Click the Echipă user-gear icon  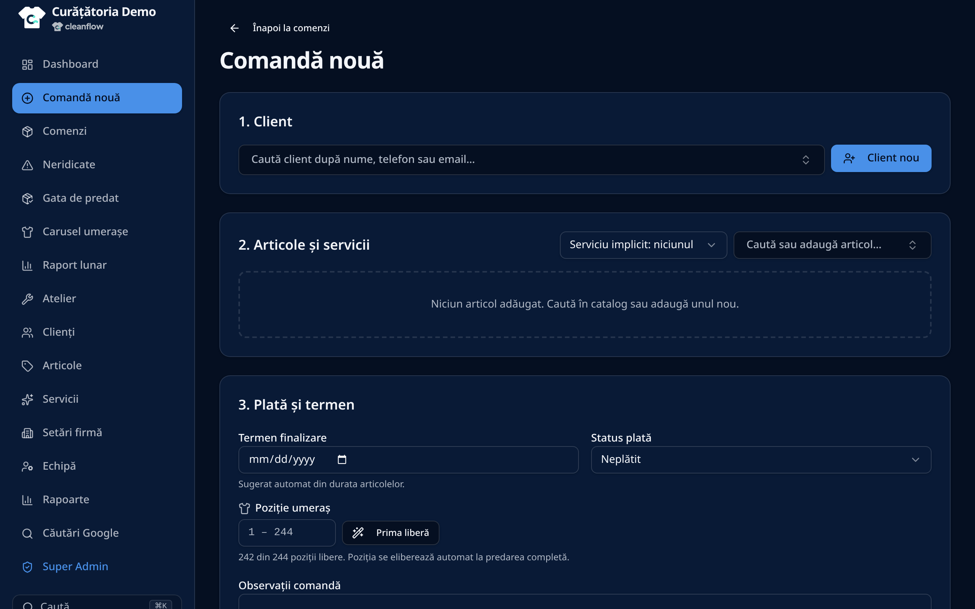(27, 466)
